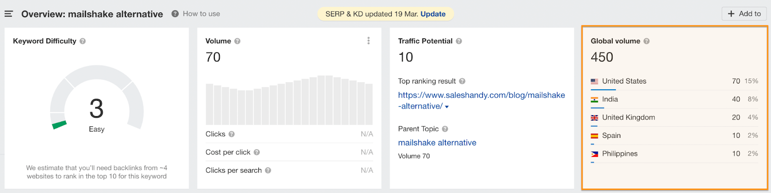Show Top ranking result help icon
The height and width of the screenshot is (193, 771).
coord(462,81)
